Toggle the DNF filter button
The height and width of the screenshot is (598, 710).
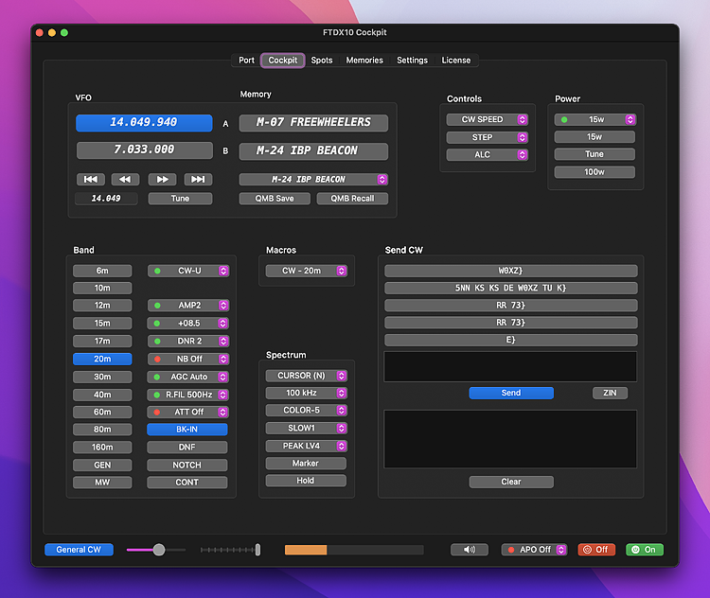[187, 448]
